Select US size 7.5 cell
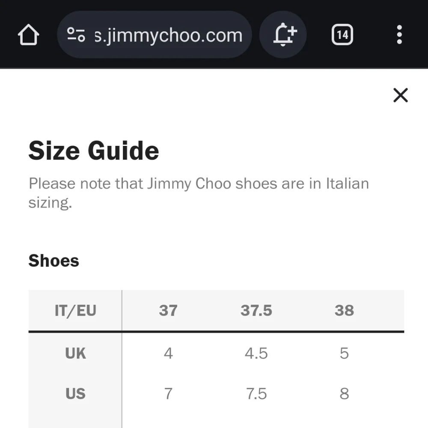 [256, 393]
